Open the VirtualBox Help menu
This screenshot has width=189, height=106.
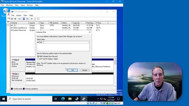(37, 5)
